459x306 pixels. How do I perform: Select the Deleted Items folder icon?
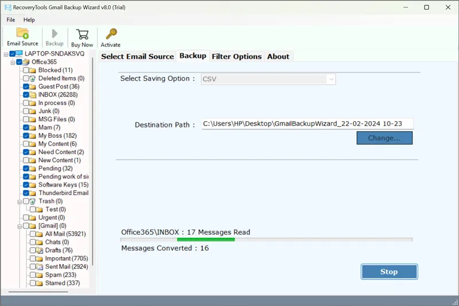[x=33, y=79]
